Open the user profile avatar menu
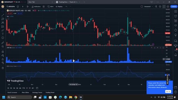Viewport: 178px width, 100px height. 3,7
